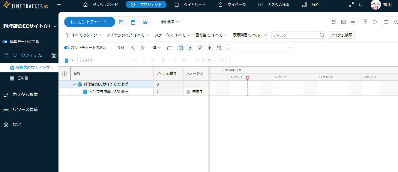Click the 今日 button

coord(120,48)
